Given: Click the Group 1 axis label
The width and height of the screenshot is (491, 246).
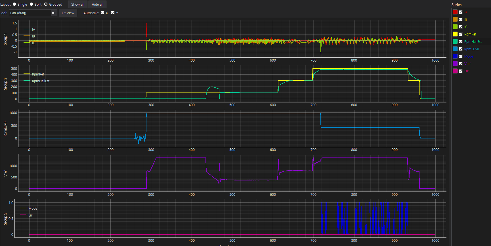Looking at the screenshot, I should click(x=5, y=39).
